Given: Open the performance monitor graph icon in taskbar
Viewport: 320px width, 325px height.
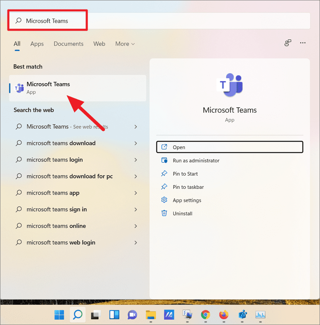Looking at the screenshot, I should [260, 315].
